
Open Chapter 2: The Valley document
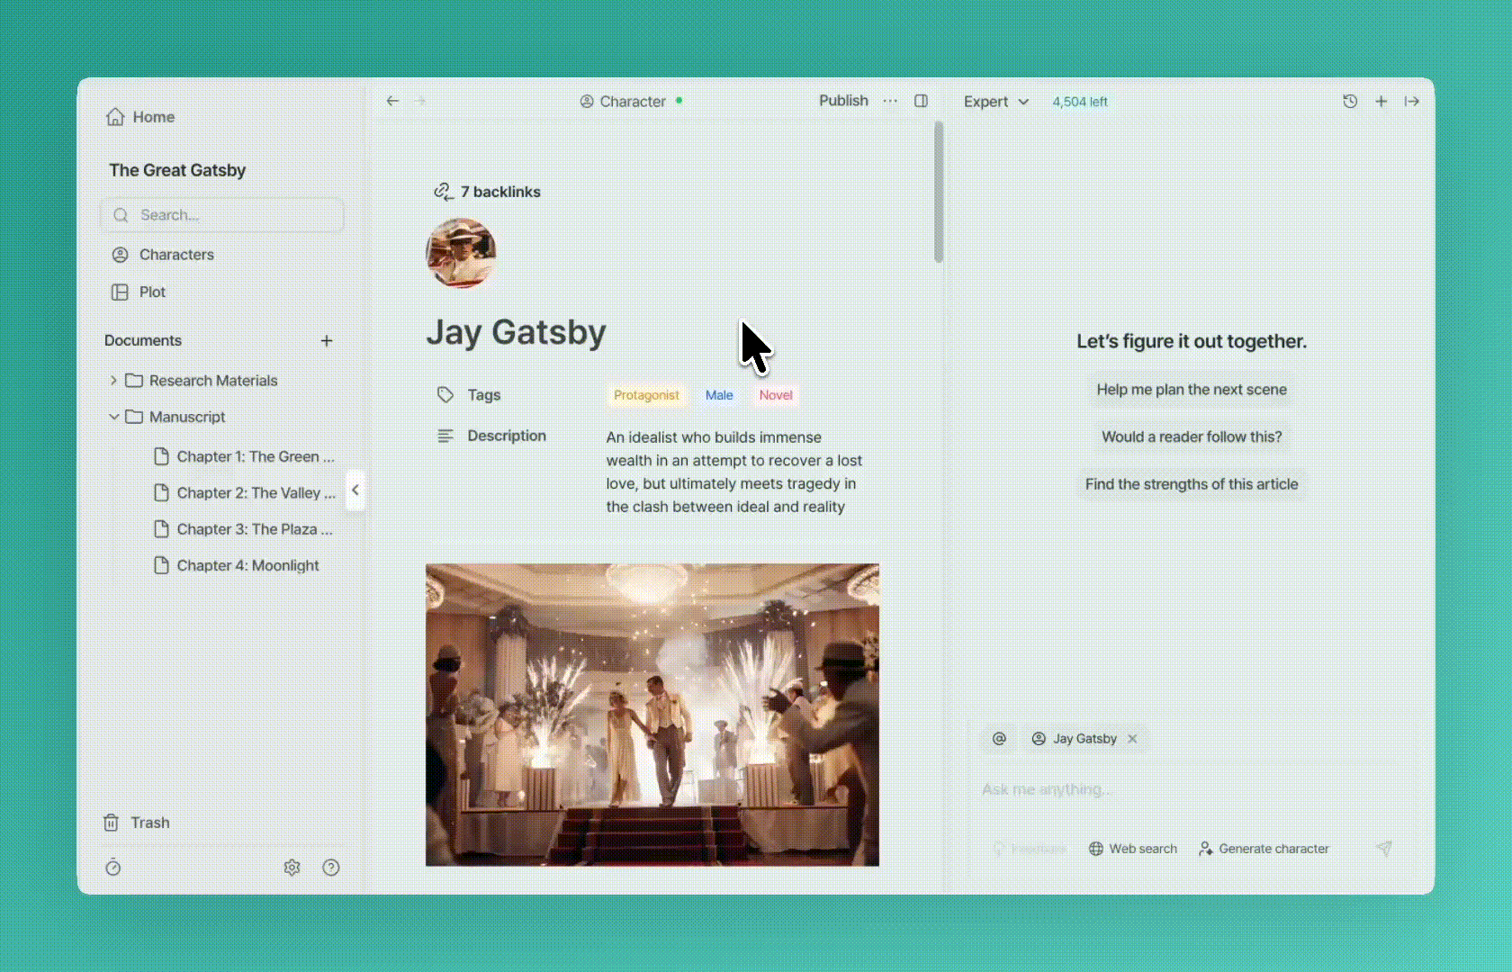[245, 493]
